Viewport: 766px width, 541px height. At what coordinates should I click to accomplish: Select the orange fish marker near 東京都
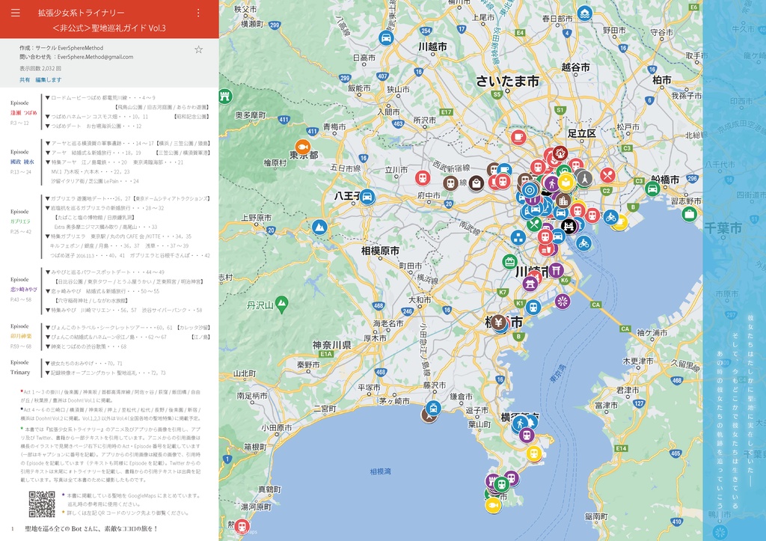coord(303,147)
